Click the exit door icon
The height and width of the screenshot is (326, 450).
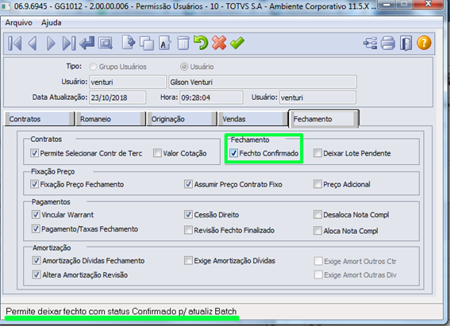(x=406, y=44)
